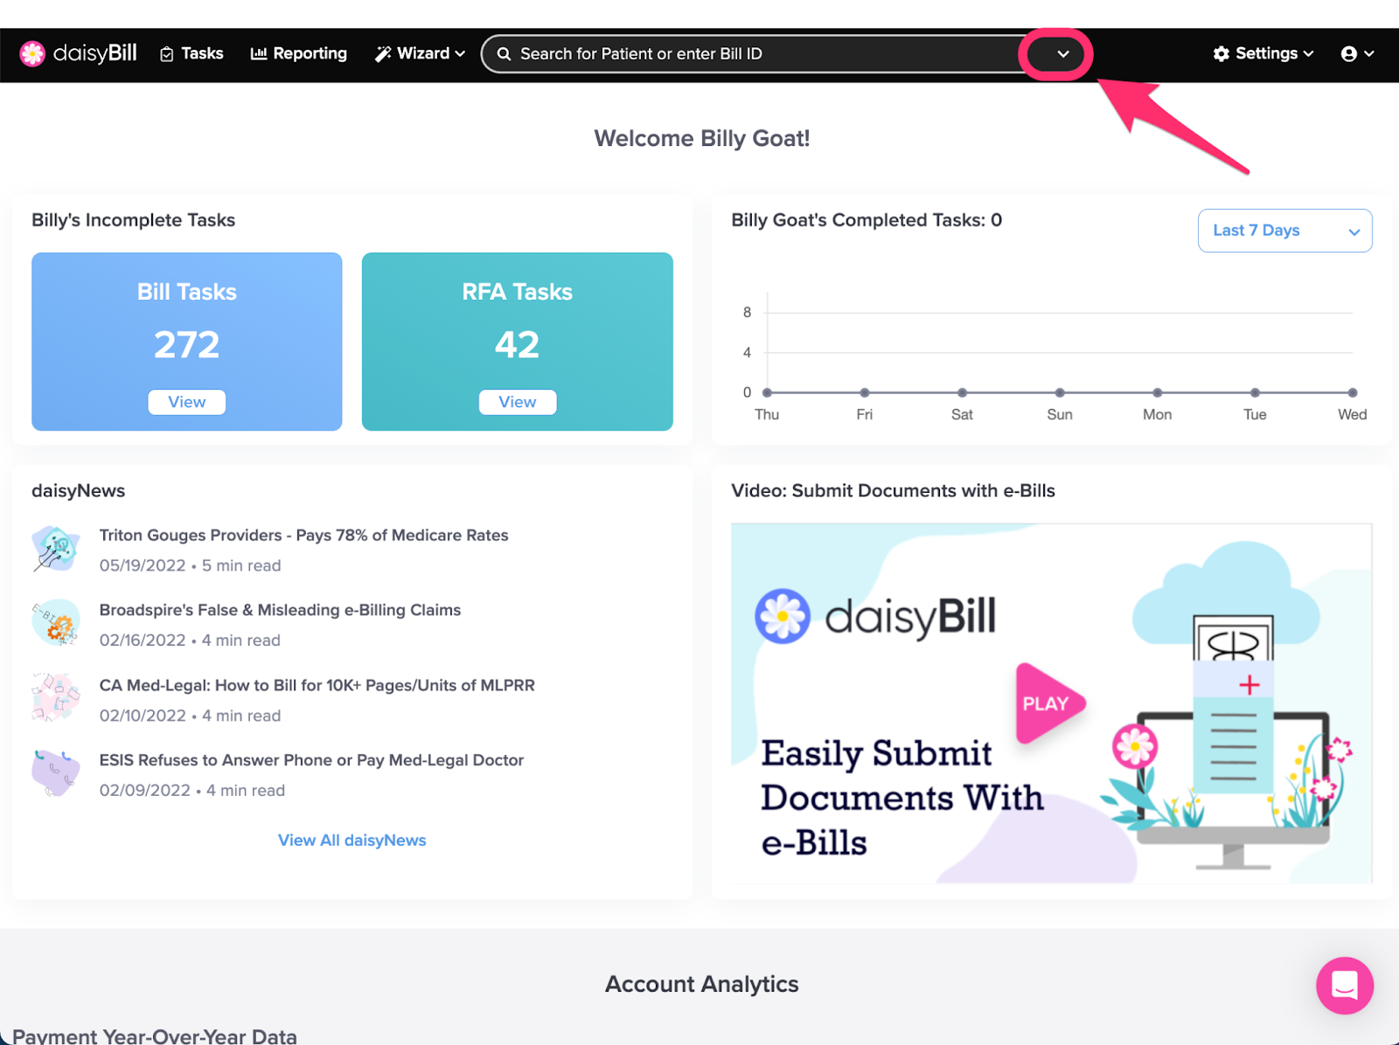Click the Wizard wand icon
This screenshot has width=1399, height=1045.
tap(383, 54)
